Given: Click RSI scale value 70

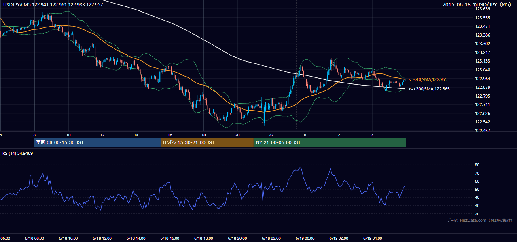Looking at the screenshot, I should coord(477,173).
